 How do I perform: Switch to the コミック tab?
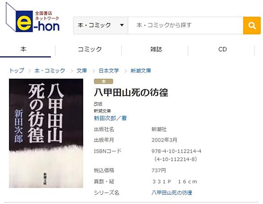(x=90, y=49)
